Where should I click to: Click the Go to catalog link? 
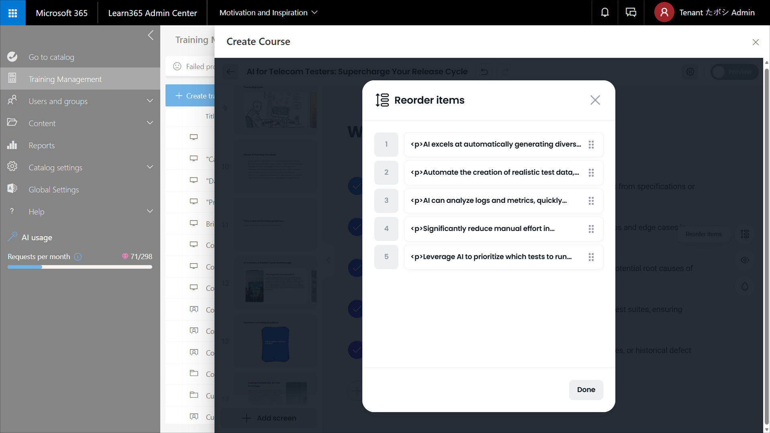point(51,57)
